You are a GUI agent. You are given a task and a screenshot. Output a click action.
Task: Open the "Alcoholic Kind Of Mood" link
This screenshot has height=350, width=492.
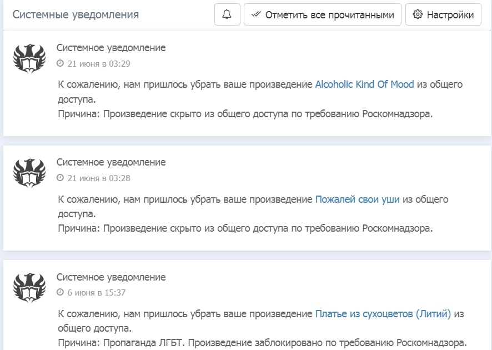point(364,84)
